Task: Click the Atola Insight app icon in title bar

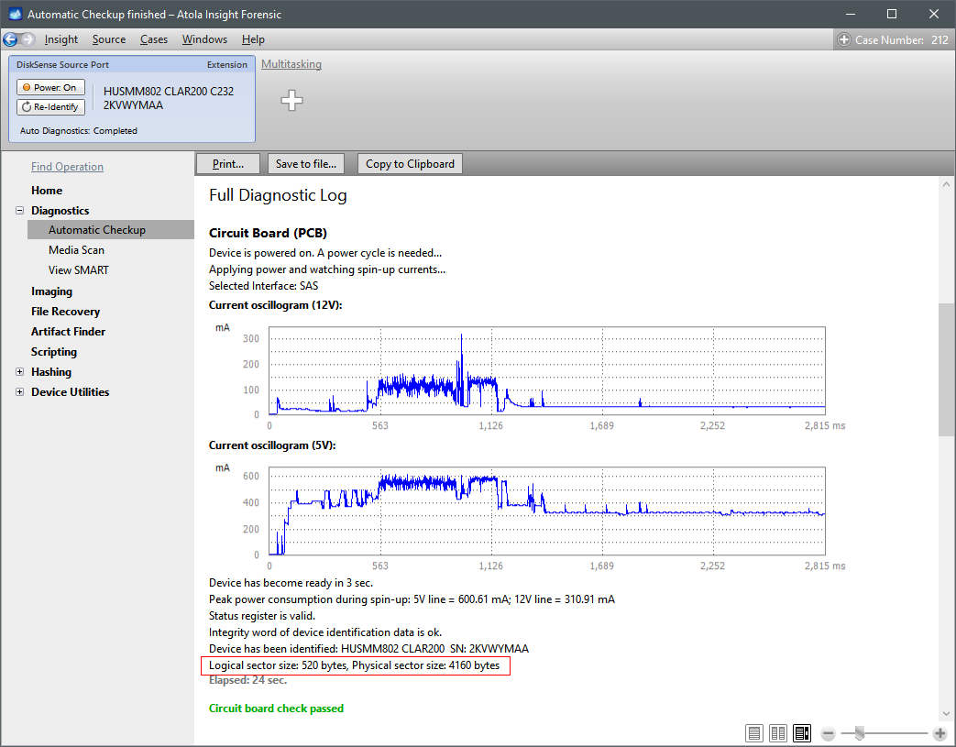Action: pyautogui.click(x=16, y=14)
